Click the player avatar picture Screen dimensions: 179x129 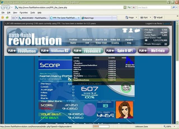pyautogui.click(x=123, y=109)
